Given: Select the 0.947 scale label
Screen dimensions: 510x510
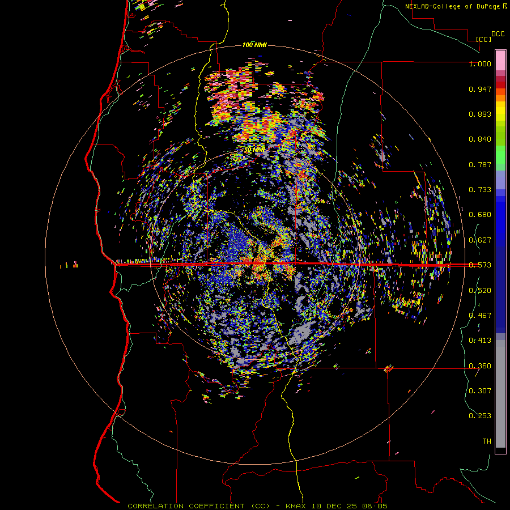Looking at the screenshot, I should (x=480, y=89).
